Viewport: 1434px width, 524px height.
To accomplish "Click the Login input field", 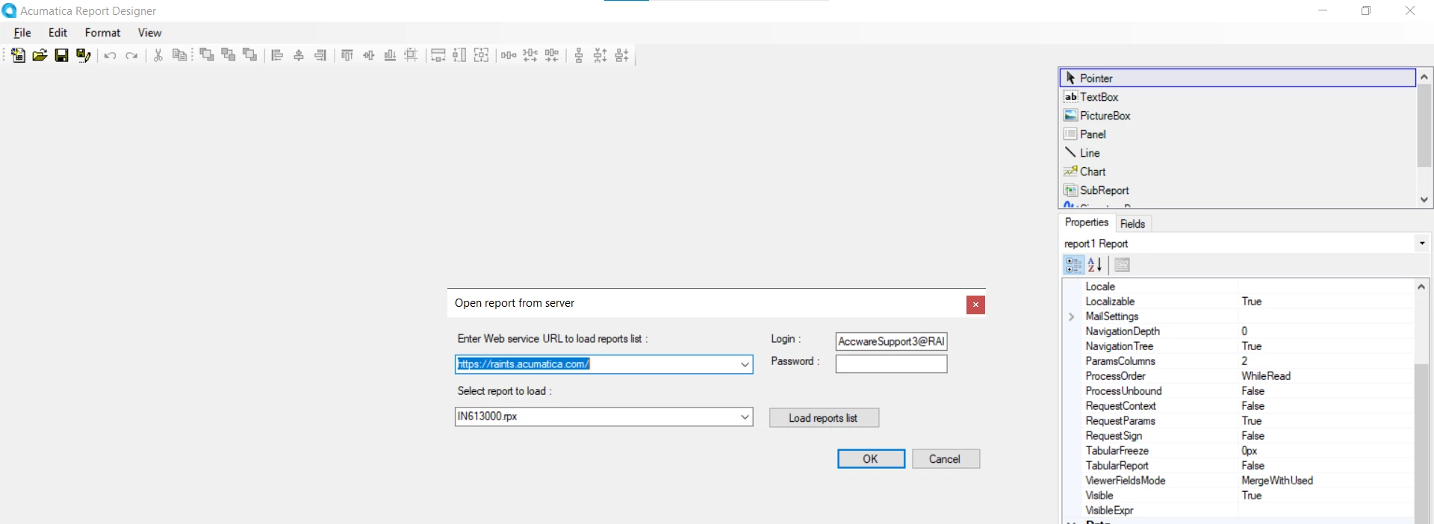I will click(891, 342).
